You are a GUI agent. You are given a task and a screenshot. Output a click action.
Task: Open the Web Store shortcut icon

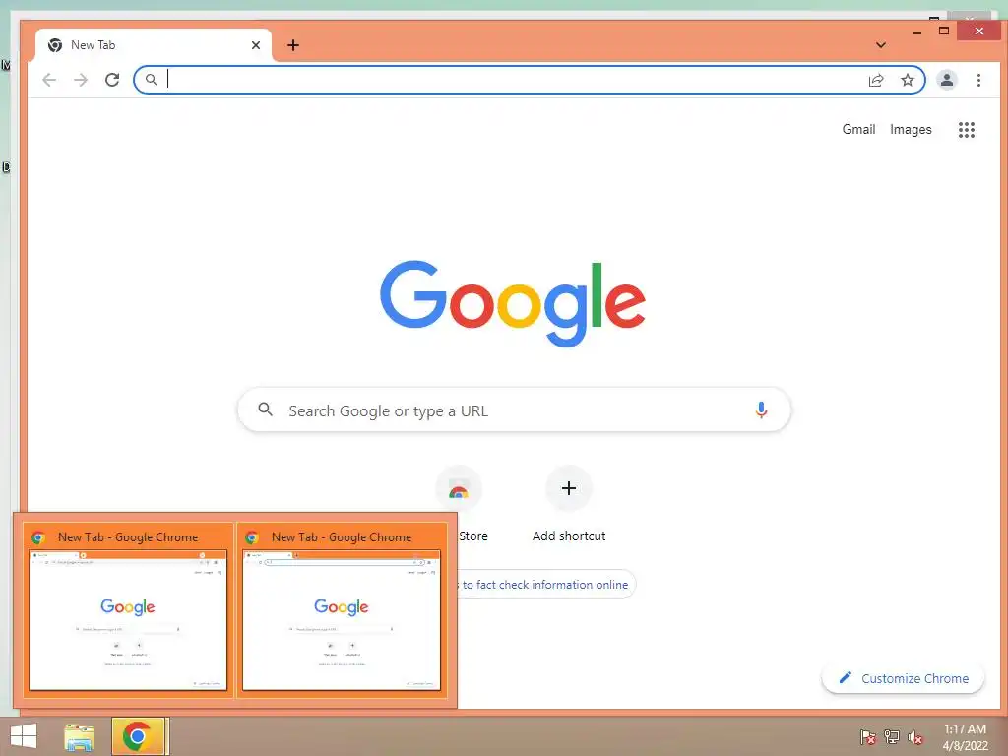point(459,488)
